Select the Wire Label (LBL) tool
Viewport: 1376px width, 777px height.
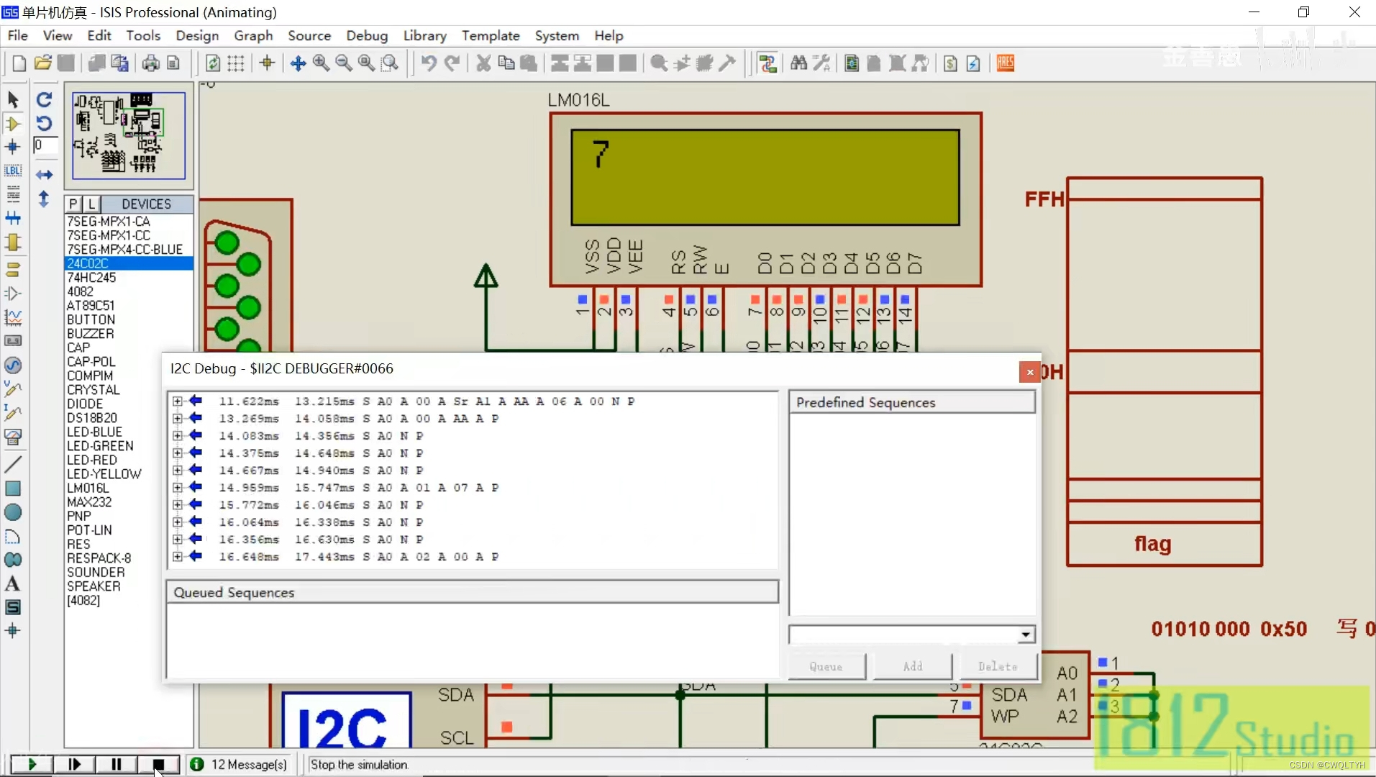(13, 171)
